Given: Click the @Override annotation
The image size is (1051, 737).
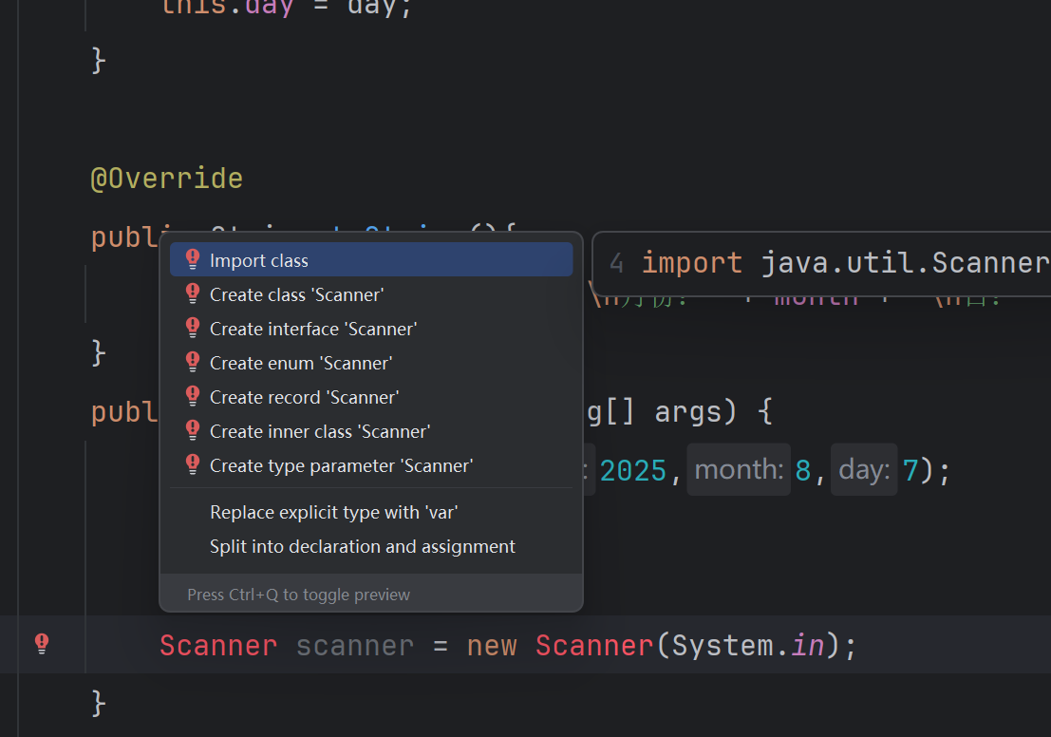Looking at the screenshot, I should 167,180.
